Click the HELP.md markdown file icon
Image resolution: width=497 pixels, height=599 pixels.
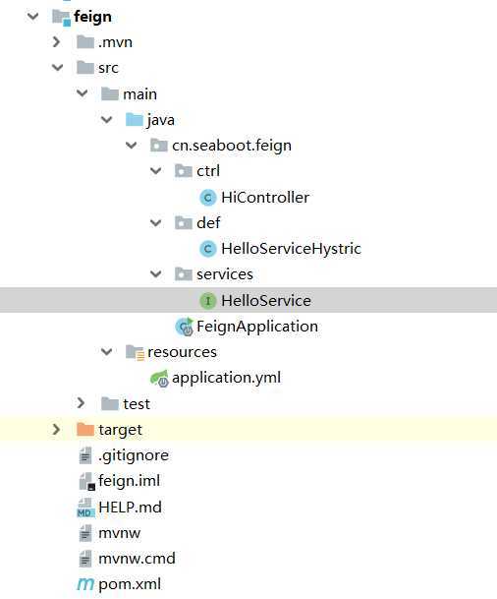85,508
